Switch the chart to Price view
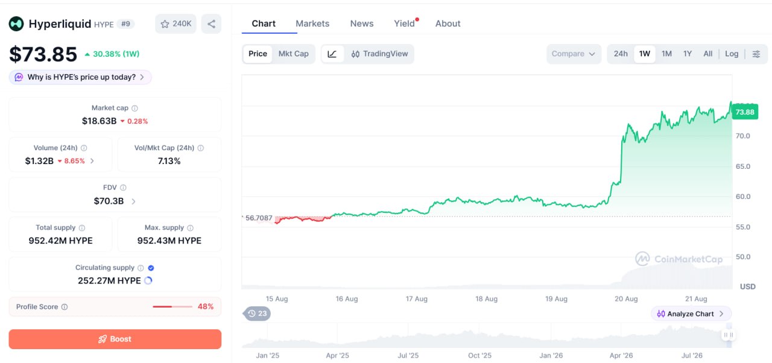 [x=258, y=54]
